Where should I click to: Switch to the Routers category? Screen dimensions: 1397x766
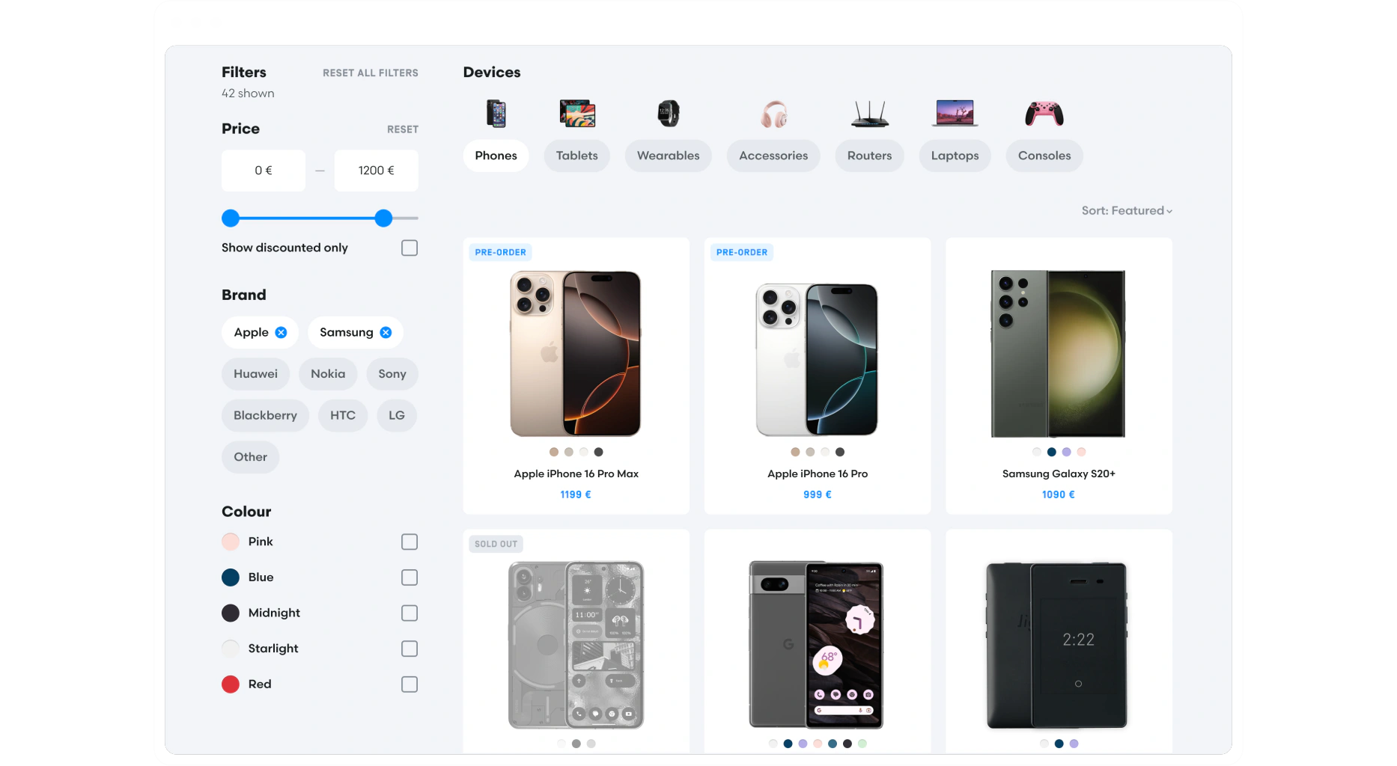pos(870,156)
